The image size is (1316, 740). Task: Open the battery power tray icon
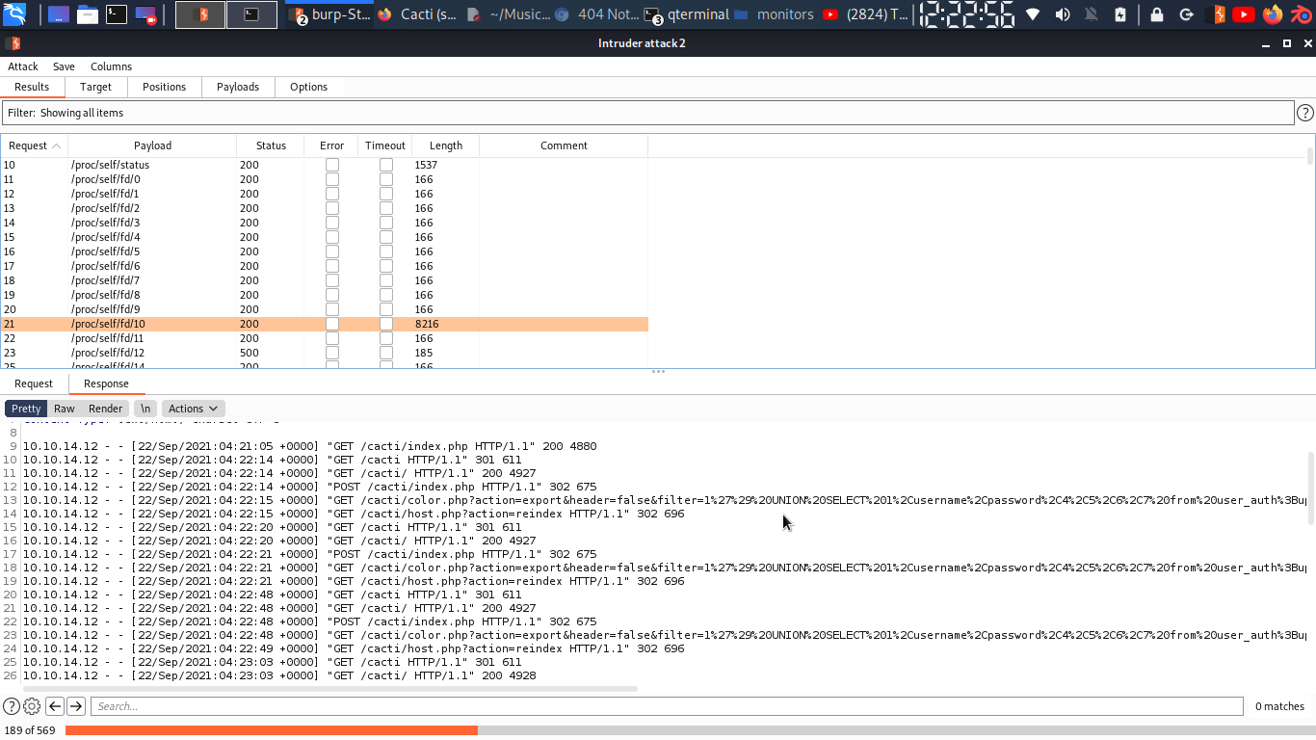tap(1120, 14)
